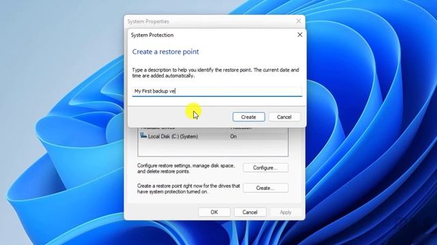
Task: Click the System Protection title text
Action: click(x=152, y=35)
